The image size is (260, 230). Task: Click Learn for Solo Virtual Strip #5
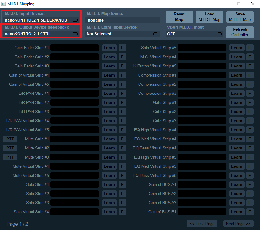237,48
